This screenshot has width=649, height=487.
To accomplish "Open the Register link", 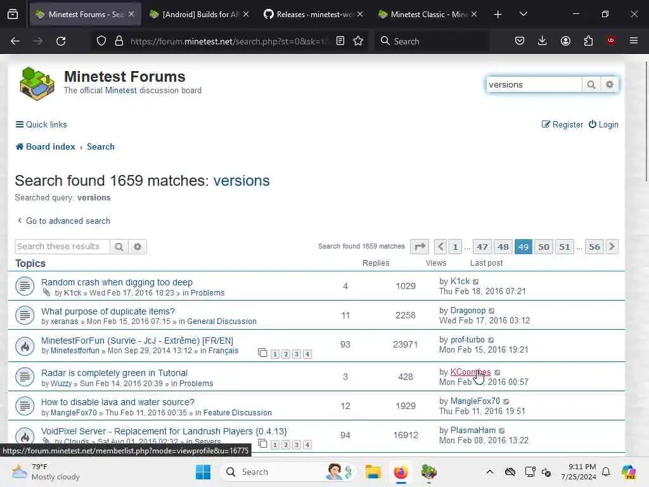I will click(562, 125).
